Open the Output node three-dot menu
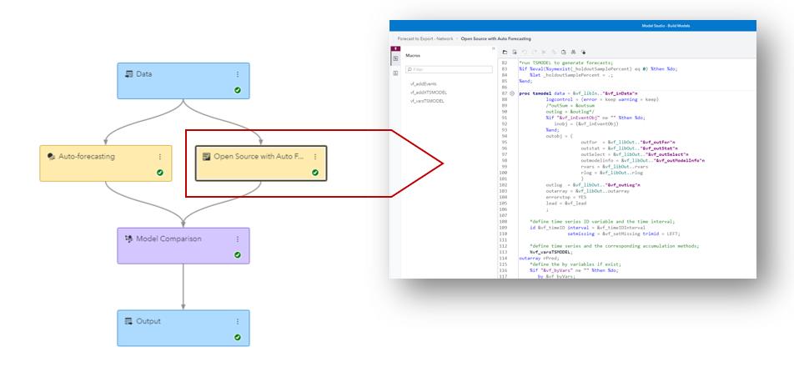 coord(237,321)
